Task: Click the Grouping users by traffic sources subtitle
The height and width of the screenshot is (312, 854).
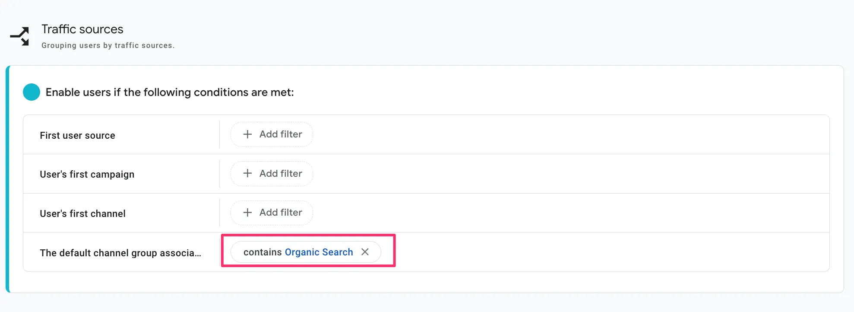Action: point(108,45)
